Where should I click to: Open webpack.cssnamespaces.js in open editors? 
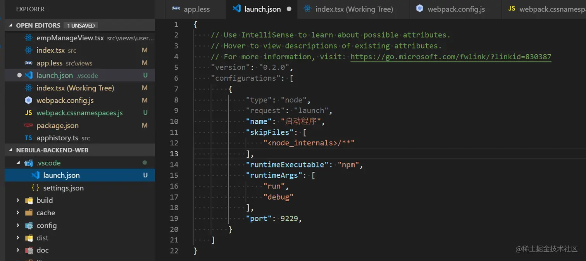(x=80, y=113)
